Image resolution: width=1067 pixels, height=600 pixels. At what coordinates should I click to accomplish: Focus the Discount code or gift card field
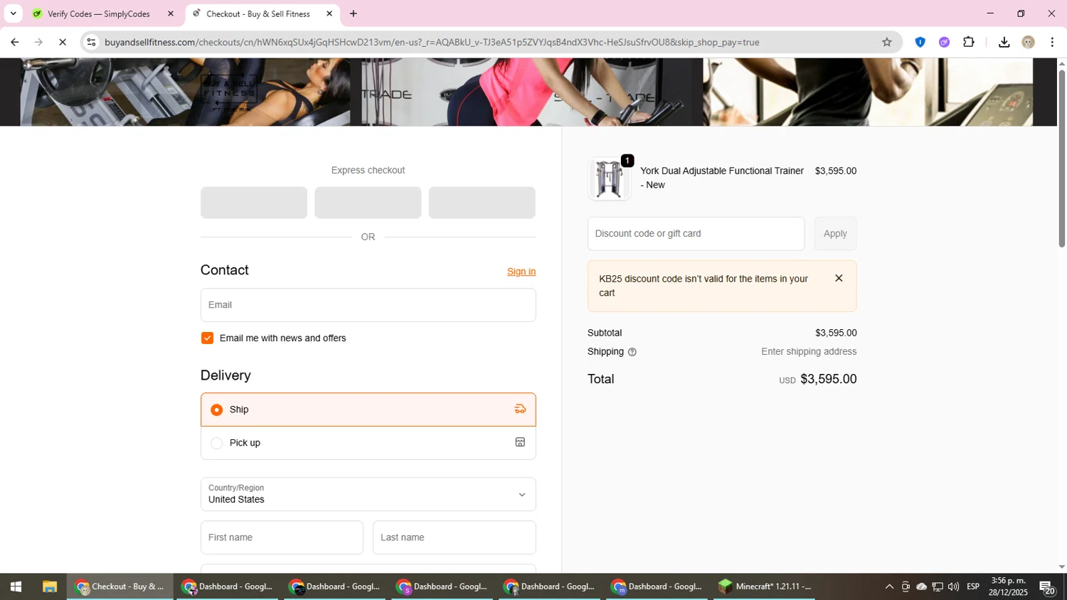pyautogui.click(x=696, y=234)
